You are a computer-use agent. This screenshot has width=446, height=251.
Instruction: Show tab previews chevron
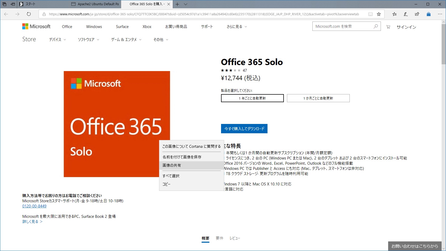coord(186,4)
